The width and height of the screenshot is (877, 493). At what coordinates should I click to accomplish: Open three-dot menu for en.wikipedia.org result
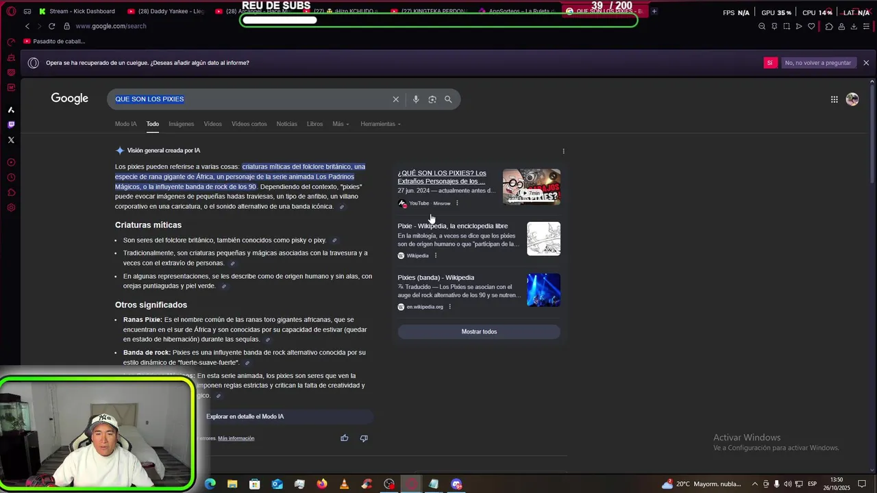pyautogui.click(x=449, y=307)
